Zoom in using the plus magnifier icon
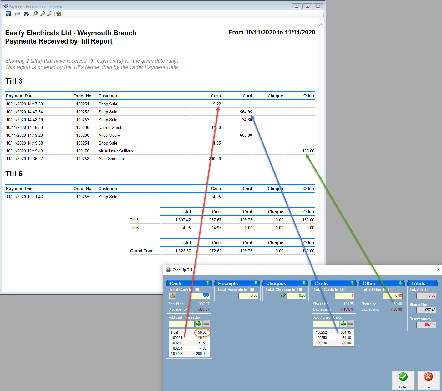The width and height of the screenshot is (442, 391). (x=35, y=14)
